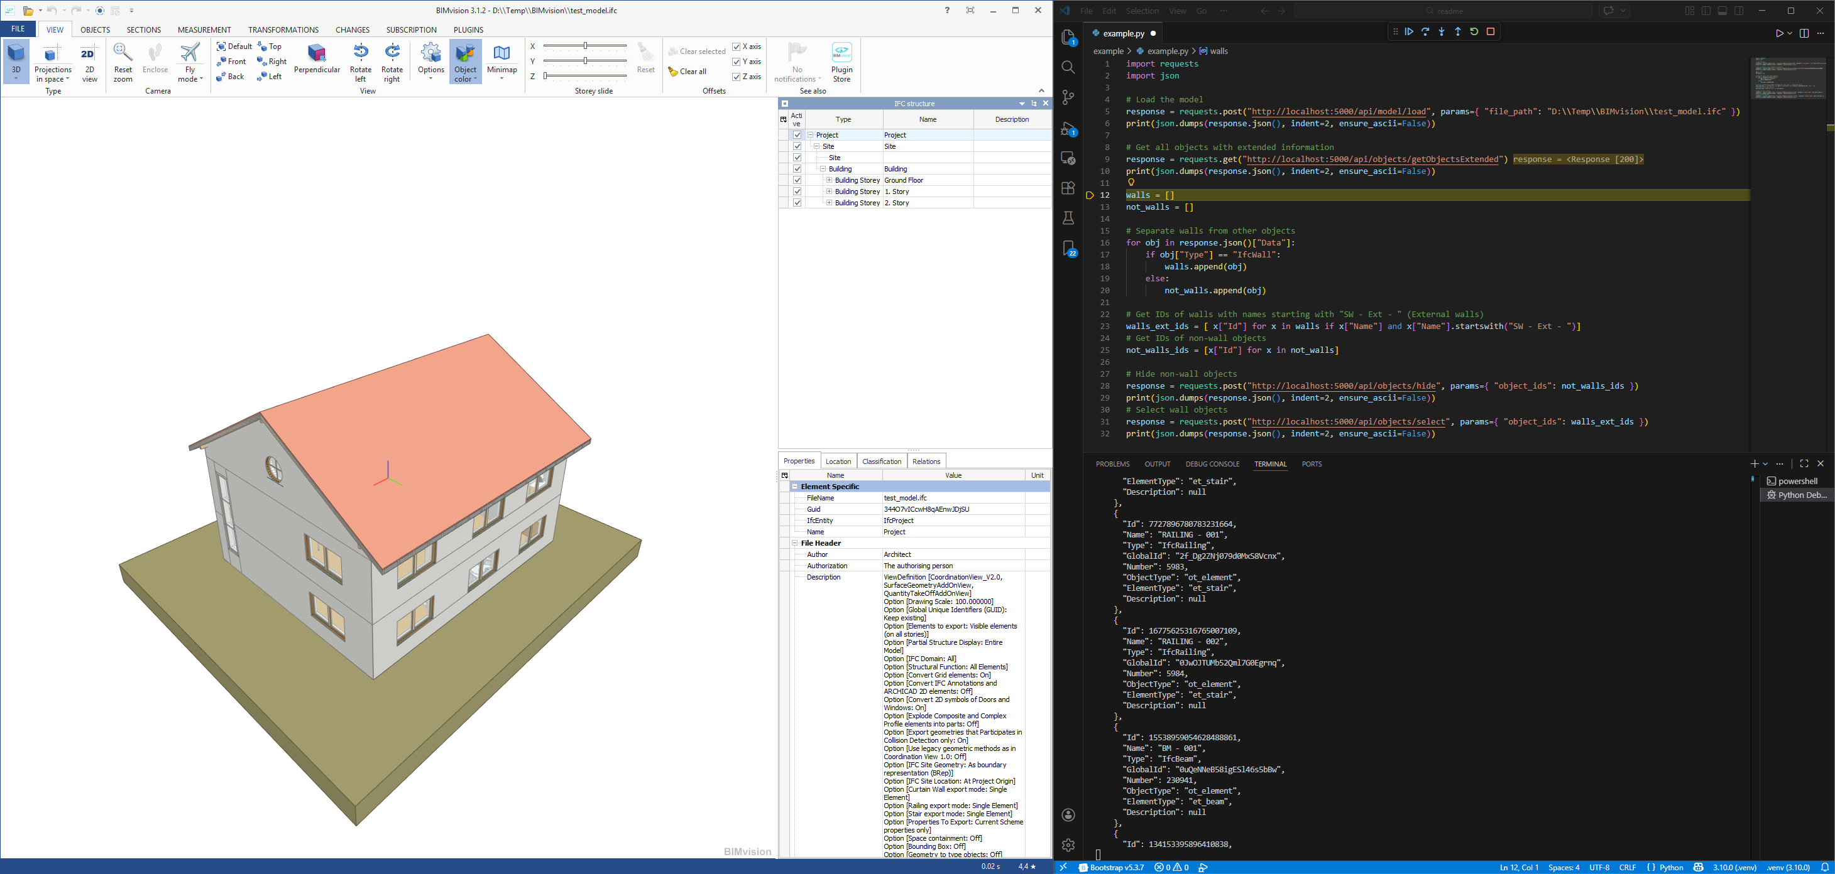Uncheck the X axis checkbox
The height and width of the screenshot is (874, 1835).
pos(737,46)
